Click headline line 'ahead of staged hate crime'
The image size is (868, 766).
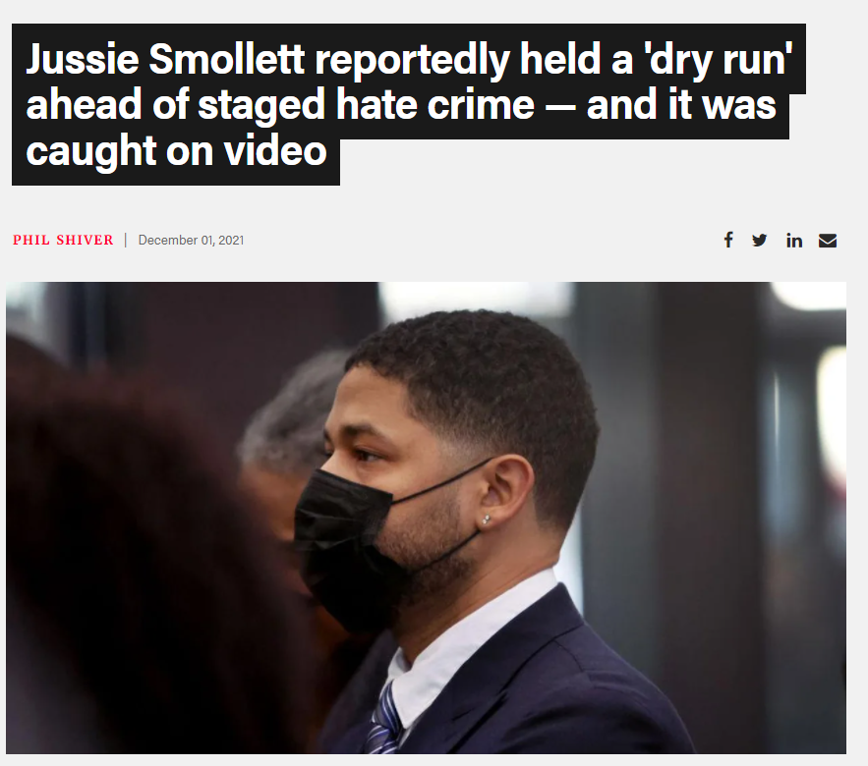click(x=401, y=104)
